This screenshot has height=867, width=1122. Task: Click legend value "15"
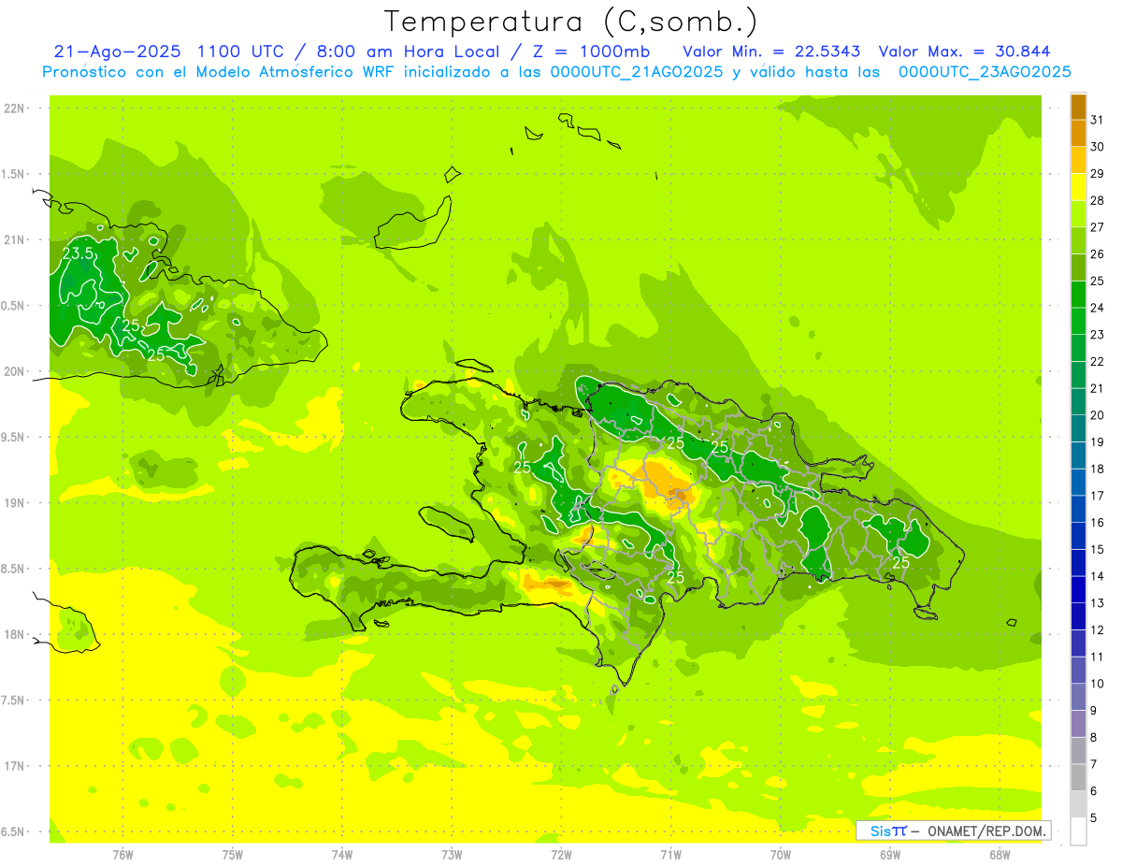click(1097, 549)
